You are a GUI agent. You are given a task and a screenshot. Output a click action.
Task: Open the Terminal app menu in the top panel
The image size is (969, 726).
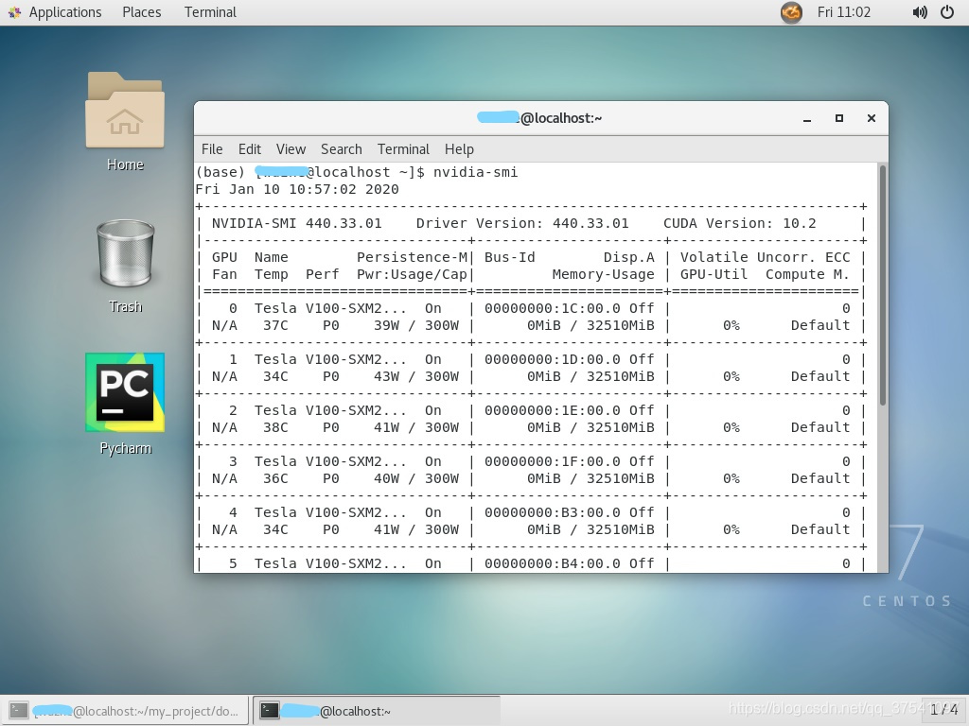(x=210, y=12)
